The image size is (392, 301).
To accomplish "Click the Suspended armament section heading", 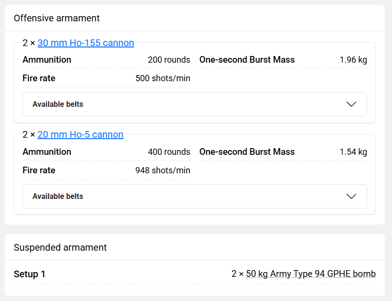I will [60, 247].
